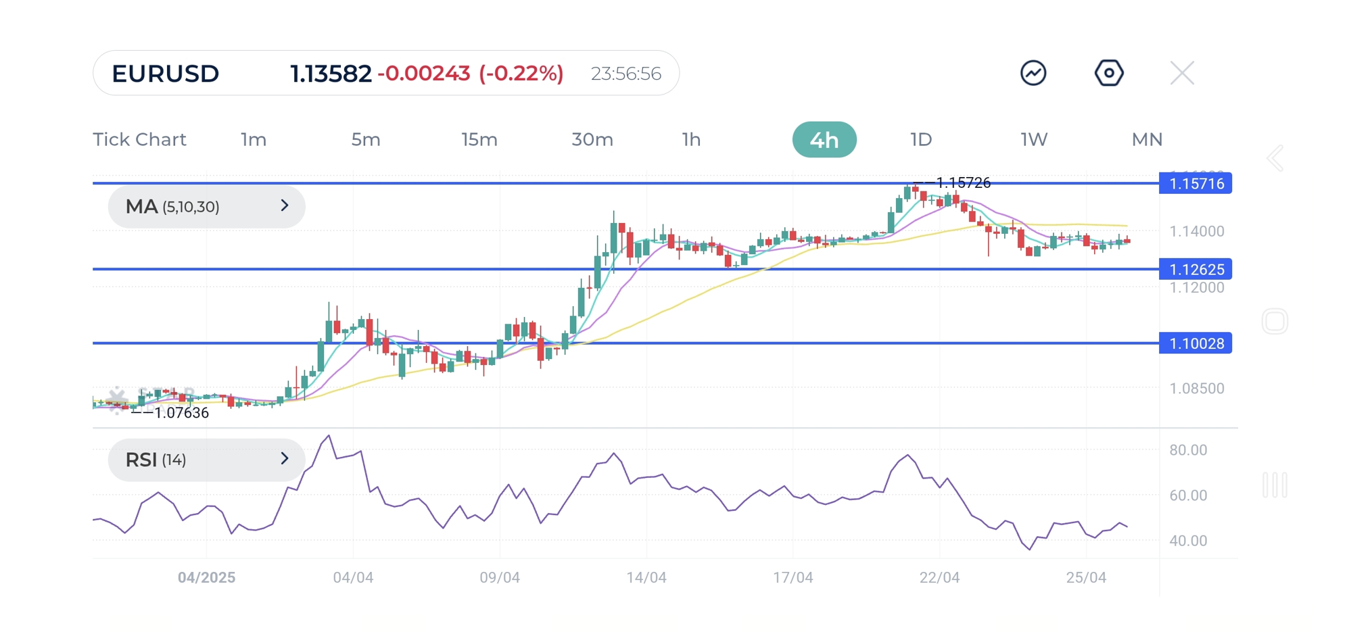The width and height of the screenshot is (1349, 632).
Task: Switch to the 1D timeframe
Action: (920, 139)
